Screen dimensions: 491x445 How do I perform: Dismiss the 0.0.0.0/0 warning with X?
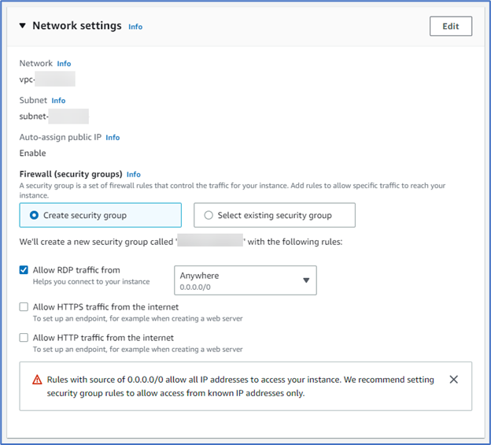point(453,380)
